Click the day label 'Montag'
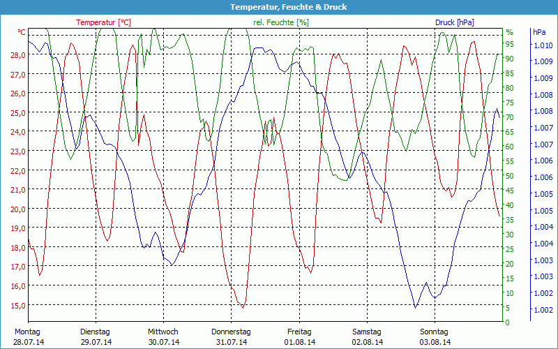558x349 pixels. [27, 332]
